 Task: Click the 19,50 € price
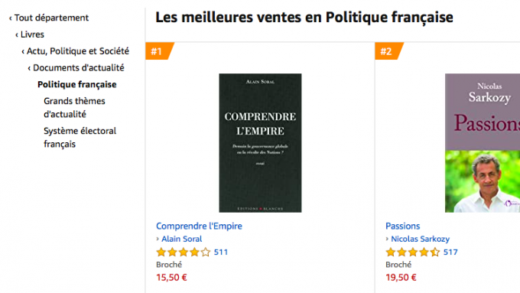[401, 278]
